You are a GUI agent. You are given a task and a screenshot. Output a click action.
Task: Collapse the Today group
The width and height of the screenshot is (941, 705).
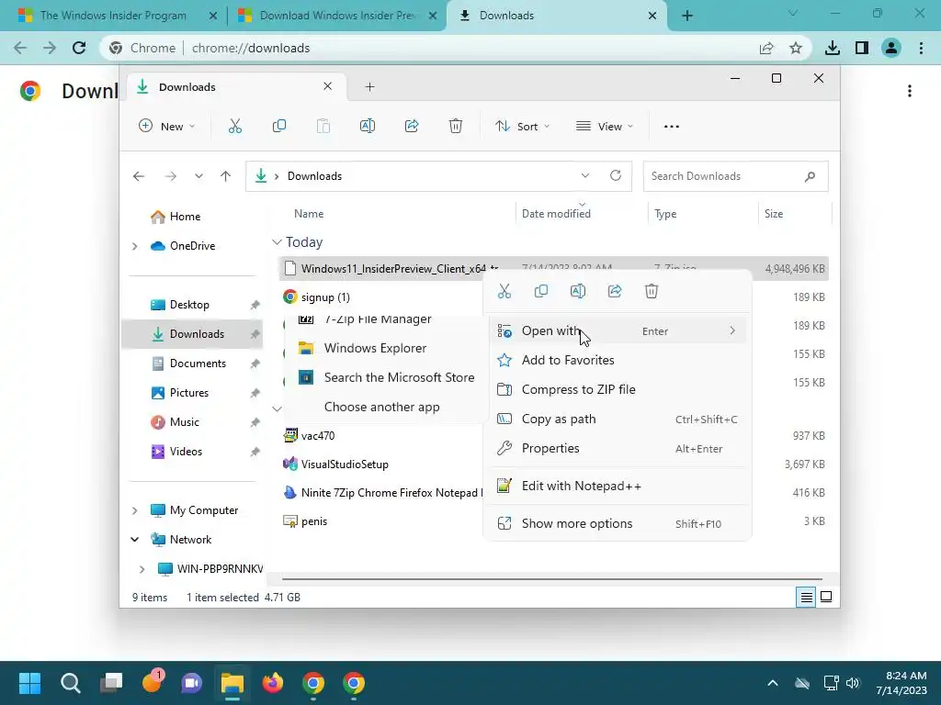(x=277, y=242)
